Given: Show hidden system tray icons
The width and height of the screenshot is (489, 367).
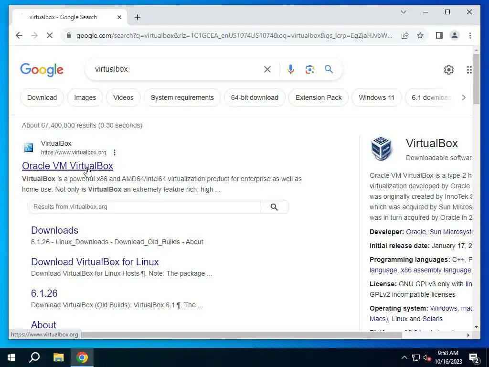Looking at the screenshot, I should (404, 357).
